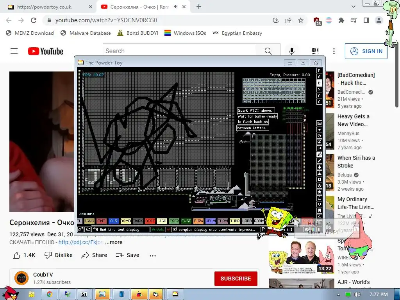The height and width of the screenshot is (300, 400).
Task: Upvote the save with the Vote button
Action: (158, 229)
